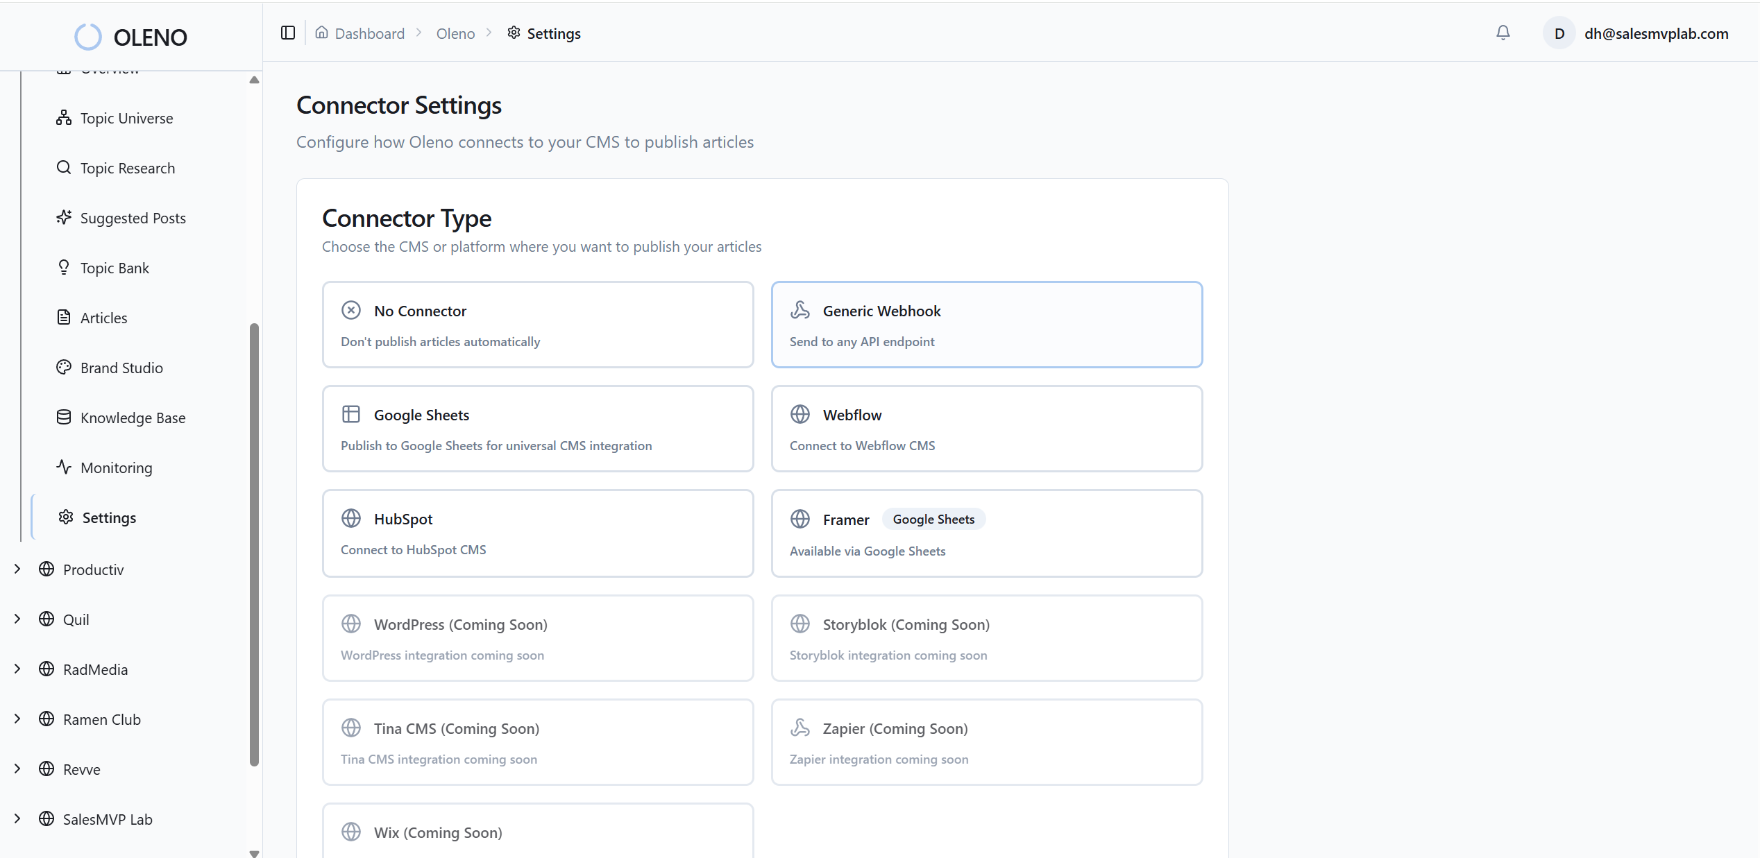Image resolution: width=1760 pixels, height=858 pixels.
Task: Select the No Connector option
Action: pos(538,325)
